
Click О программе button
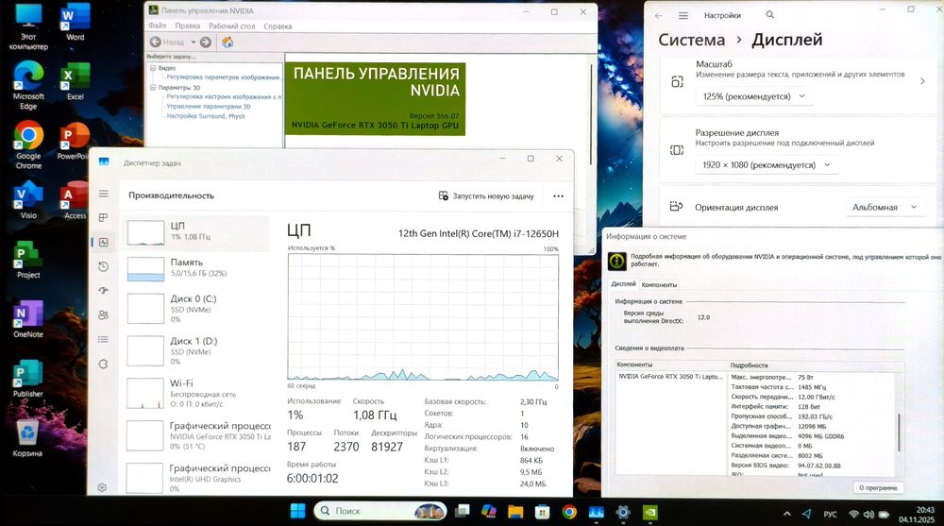pos(878,488)
